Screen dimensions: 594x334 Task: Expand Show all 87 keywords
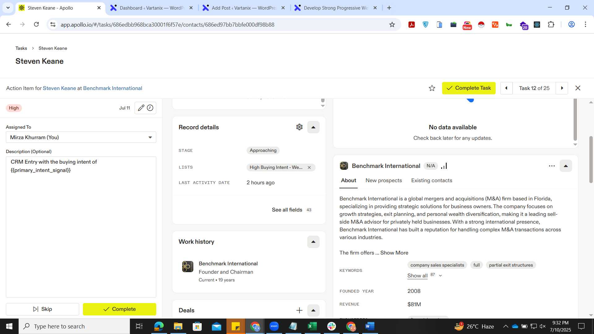(424, 275)
